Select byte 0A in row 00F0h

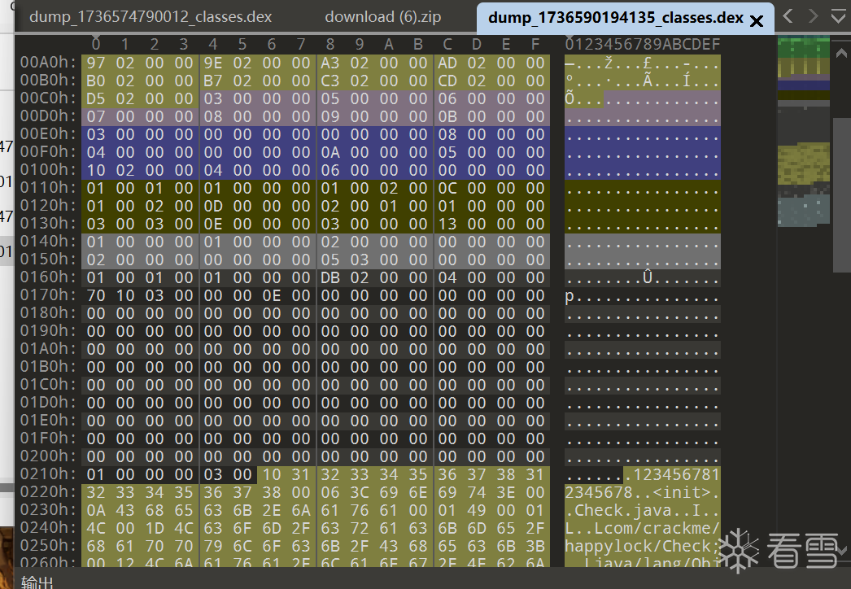pyautogui.click(x=330, y=153)
